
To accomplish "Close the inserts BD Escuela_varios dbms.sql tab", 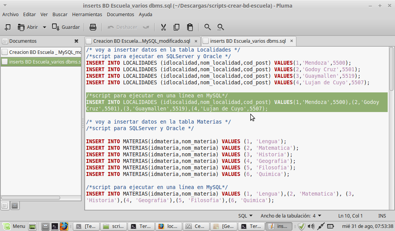I will pos(291,41).
